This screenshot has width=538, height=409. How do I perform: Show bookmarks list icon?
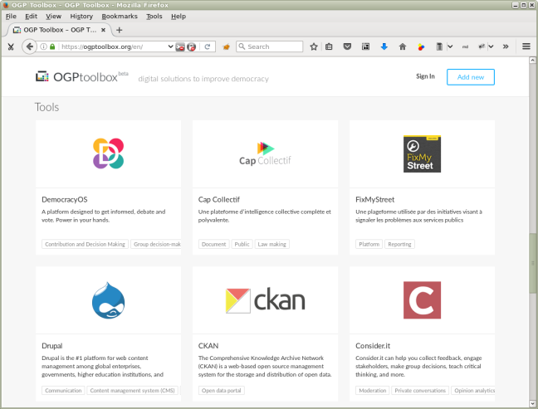pyautogui.click(x=329, y=46)
